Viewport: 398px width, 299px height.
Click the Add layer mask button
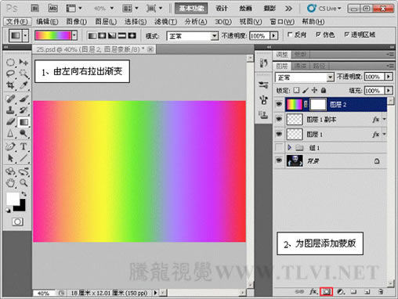pyautogui.click(x=326, y=291)
